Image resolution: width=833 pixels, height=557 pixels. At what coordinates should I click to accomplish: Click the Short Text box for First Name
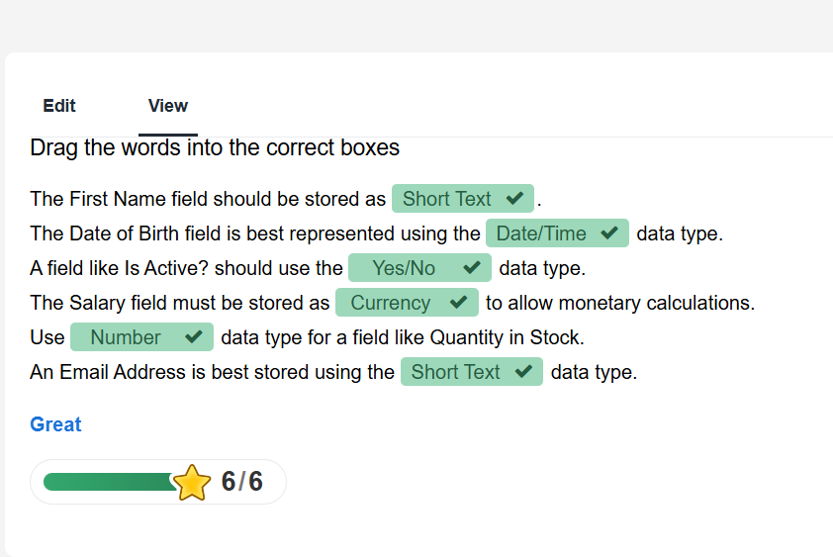coord(447,199)
